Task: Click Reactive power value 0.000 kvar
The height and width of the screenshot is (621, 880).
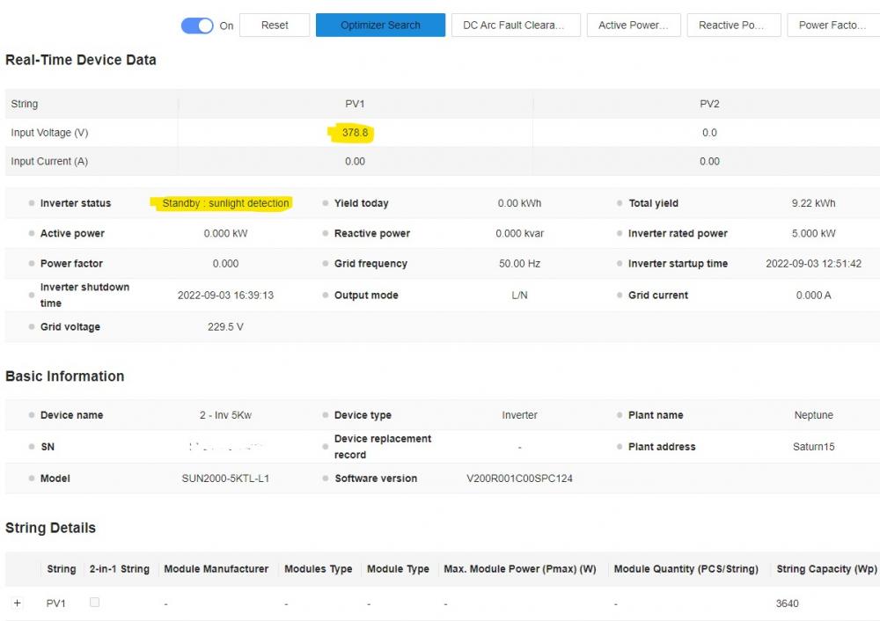Action: [519, 233]
